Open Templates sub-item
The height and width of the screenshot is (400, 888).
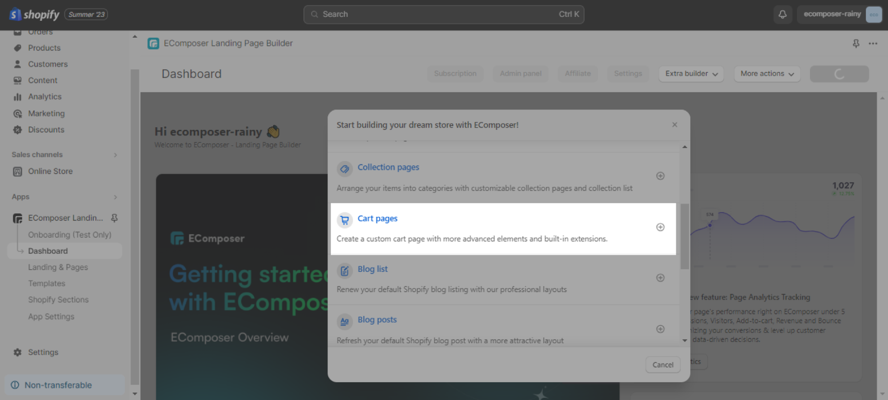[47, 283]
